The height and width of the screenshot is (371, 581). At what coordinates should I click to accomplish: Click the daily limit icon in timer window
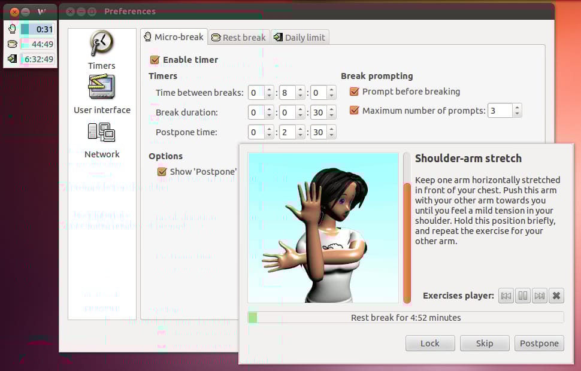(13, 59)
